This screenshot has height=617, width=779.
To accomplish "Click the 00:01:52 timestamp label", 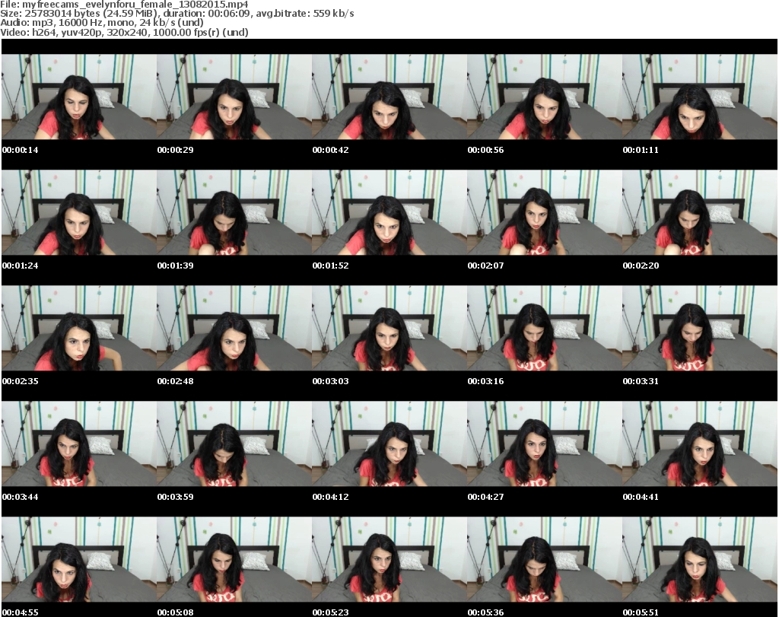I will [330, 266].
